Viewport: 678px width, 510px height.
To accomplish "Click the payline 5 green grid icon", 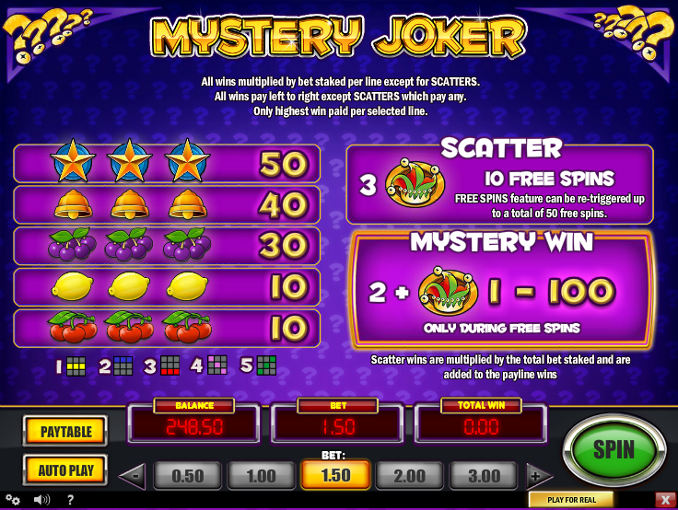I will point(266,365).
